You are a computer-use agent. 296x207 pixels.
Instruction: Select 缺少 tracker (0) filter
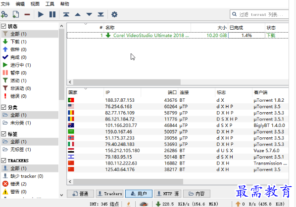(30, 176)
